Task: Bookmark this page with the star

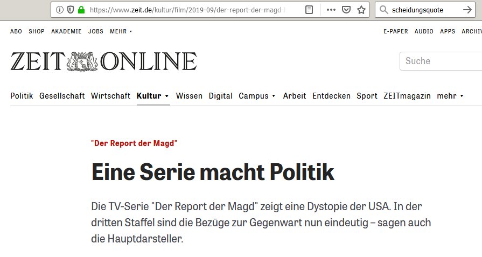Action: 361,10
